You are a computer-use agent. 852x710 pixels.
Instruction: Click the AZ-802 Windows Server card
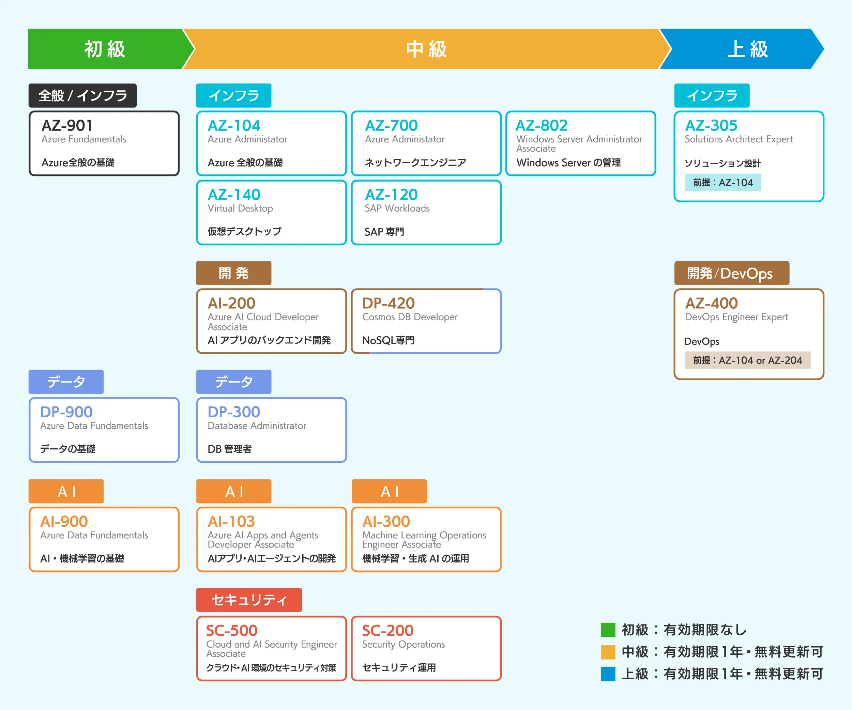(581, 143)
